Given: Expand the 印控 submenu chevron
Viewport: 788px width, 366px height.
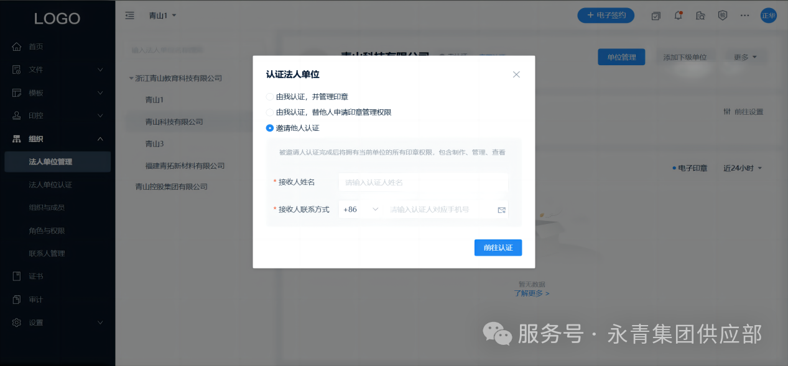Looking at the screenshot, I should tap(100, 115).
